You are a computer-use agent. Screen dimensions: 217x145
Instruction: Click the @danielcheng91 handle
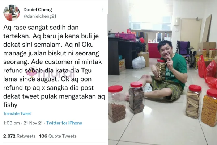40,16
